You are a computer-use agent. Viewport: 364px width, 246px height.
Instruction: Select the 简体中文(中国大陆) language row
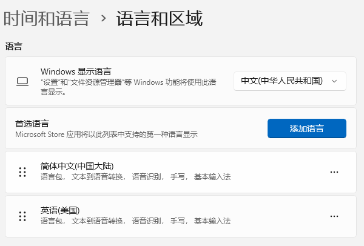181,172
